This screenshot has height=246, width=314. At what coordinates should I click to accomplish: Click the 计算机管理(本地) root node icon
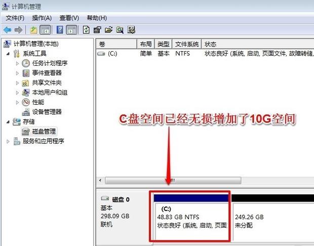[x=7, y=44]
